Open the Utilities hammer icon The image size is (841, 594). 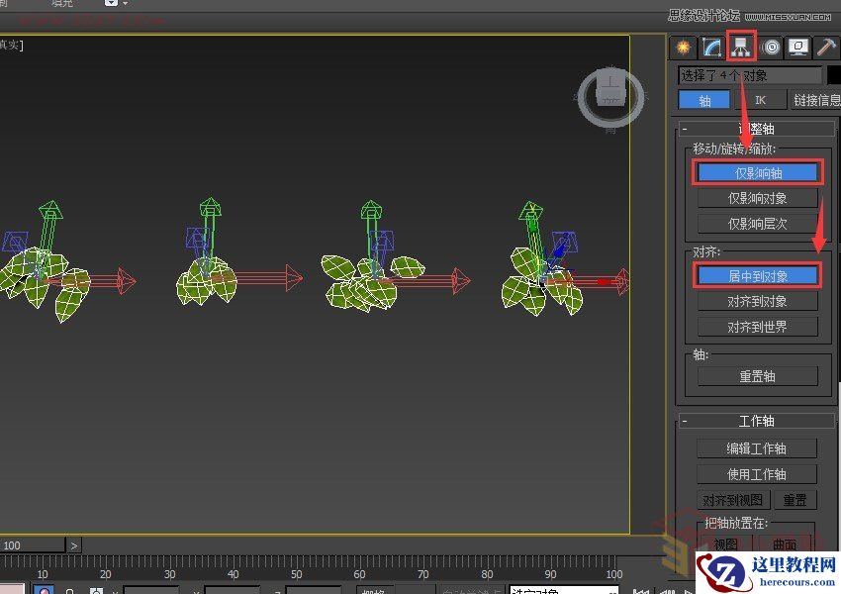(x=827, y=47)
